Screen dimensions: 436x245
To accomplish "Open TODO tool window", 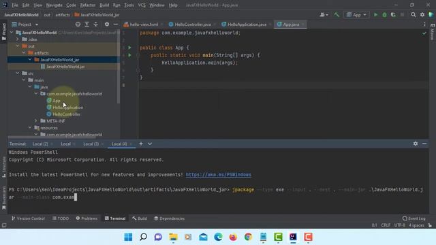I will [x=61, y=218].
